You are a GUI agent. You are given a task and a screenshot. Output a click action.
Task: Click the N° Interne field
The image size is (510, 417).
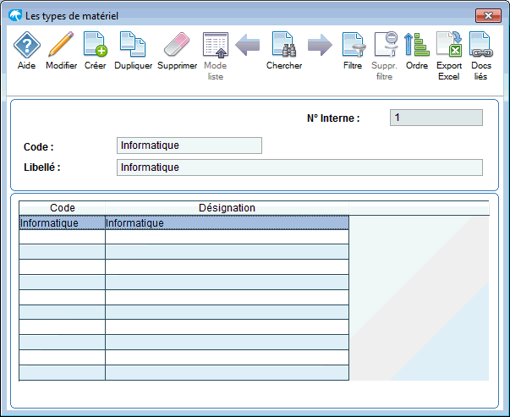[x=436, y=118]
